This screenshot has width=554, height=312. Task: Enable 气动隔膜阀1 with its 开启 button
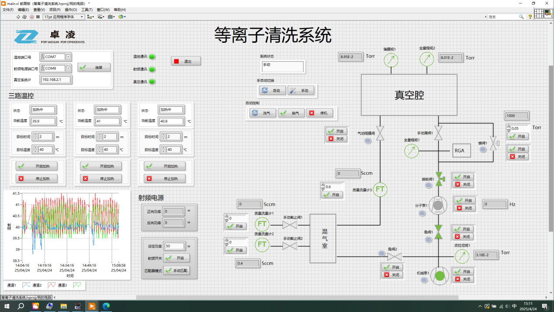(x=336, y=131)
